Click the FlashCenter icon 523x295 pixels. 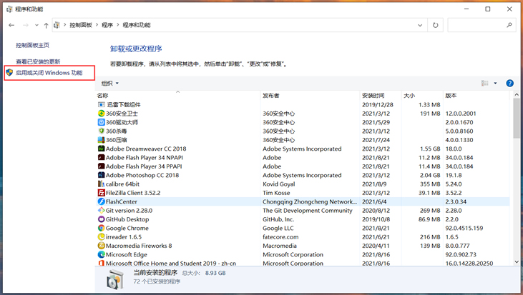102,201
